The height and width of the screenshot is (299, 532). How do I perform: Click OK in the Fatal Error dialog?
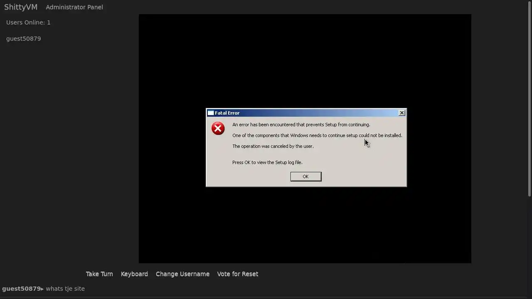coord(305,176)
